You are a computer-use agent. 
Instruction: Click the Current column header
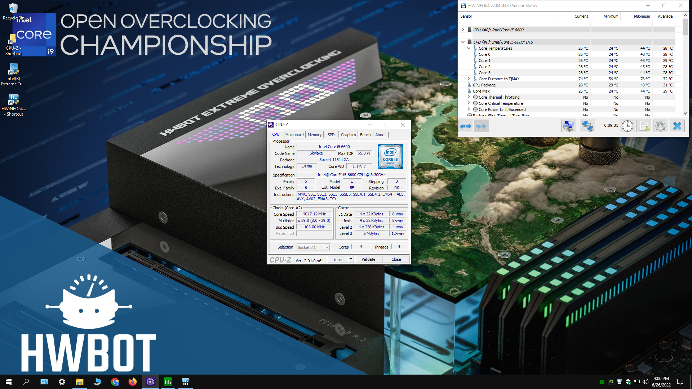point(575,16)
